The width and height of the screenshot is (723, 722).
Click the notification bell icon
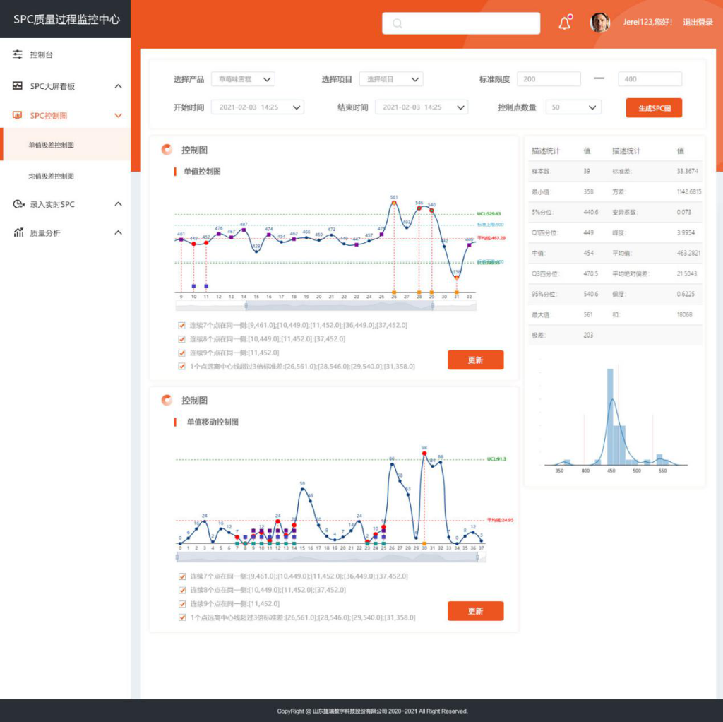click(x=564, y=23)
